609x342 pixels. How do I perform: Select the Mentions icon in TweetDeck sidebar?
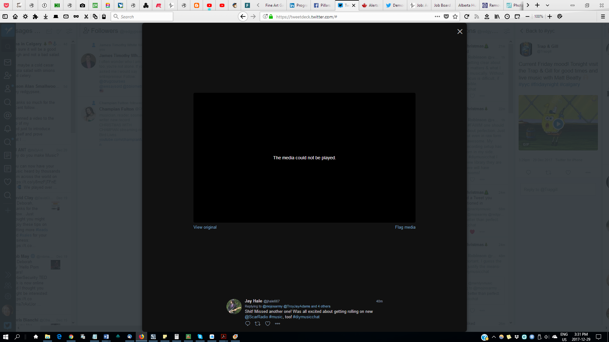pyautogui.click(x=8, y=115)
